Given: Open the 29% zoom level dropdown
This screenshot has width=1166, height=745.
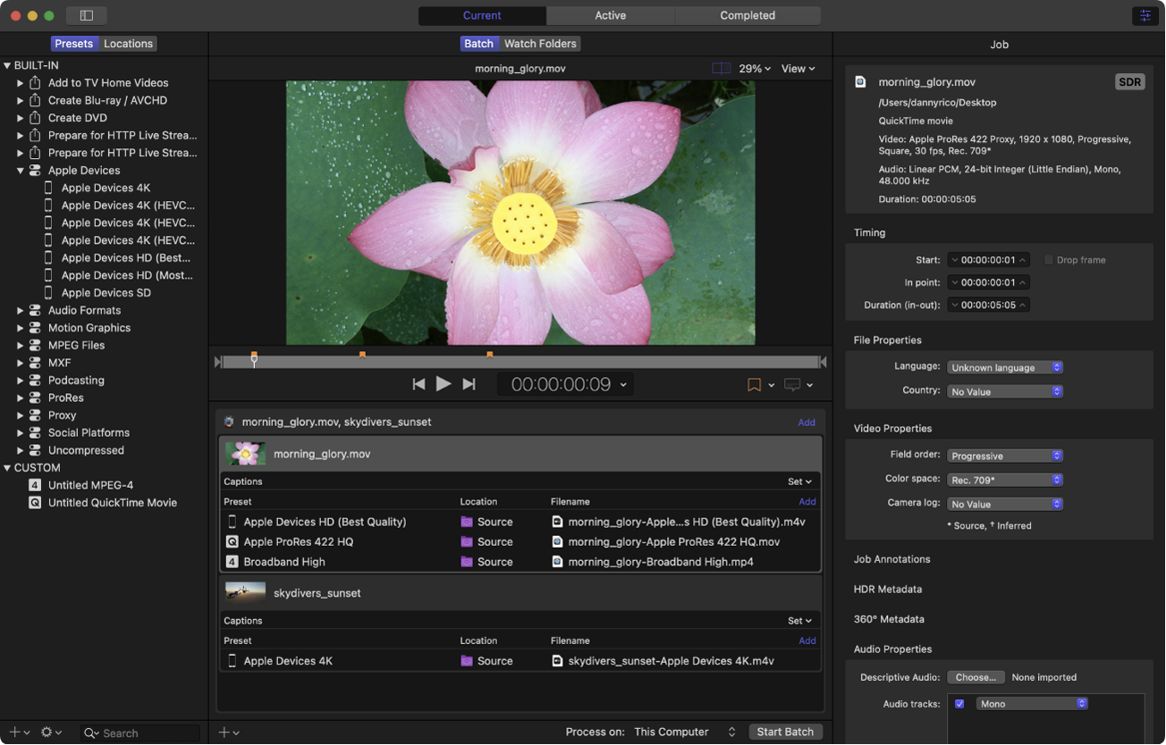Looking at the screenshot, I should [754, 69].
